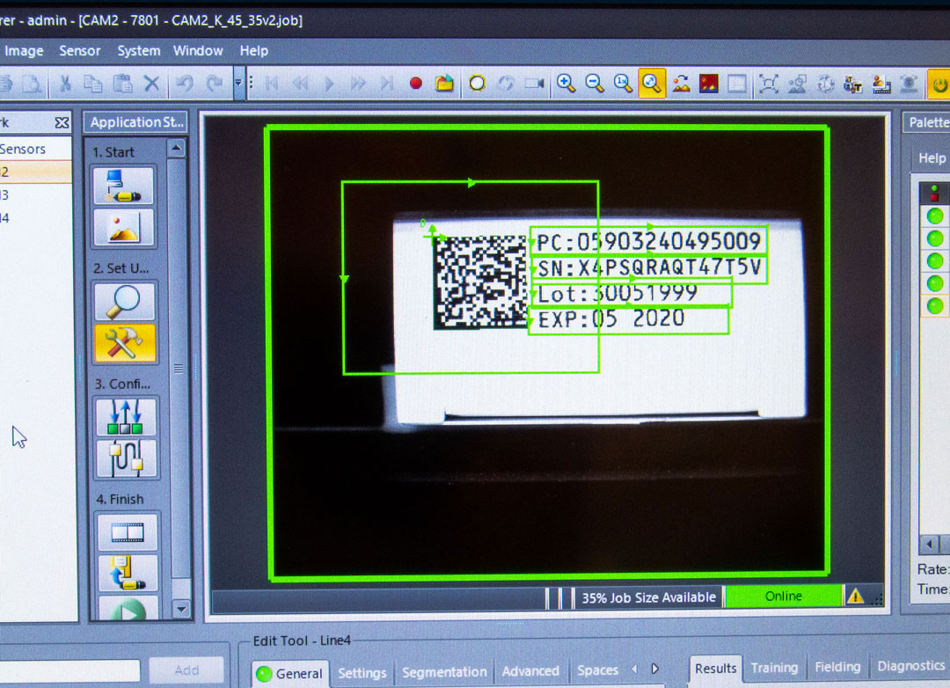Switch to the General tab
The width and height of the screenshot is (950, 688).
pos(291,673)
